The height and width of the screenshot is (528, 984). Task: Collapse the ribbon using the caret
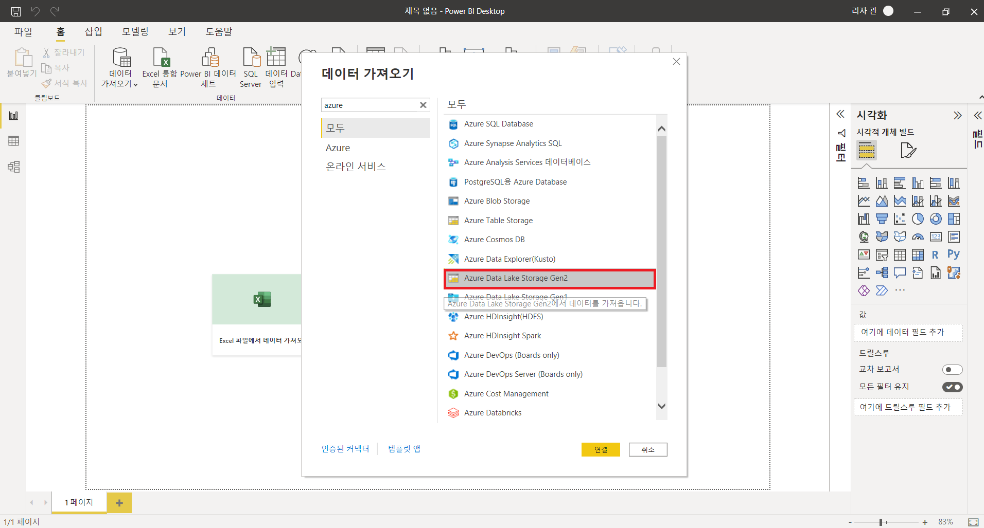click(980, 97)
